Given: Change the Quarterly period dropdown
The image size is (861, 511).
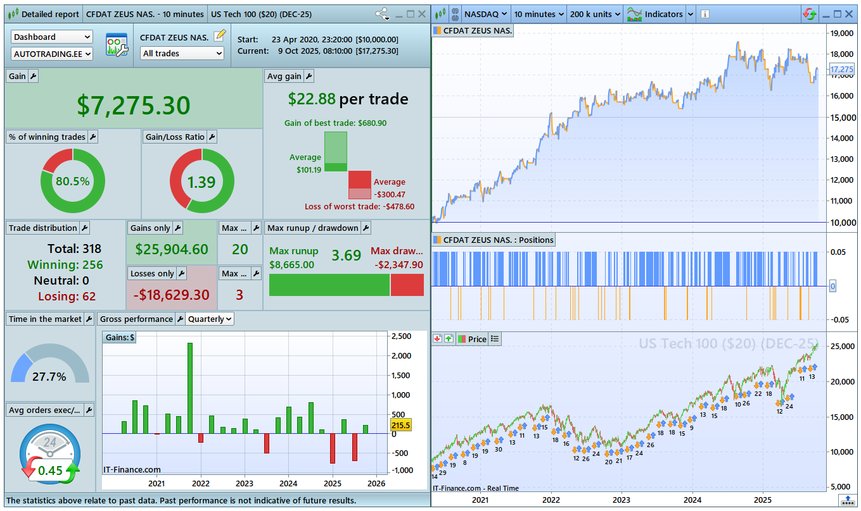Looking at the screenshot, I should (210, 319).
